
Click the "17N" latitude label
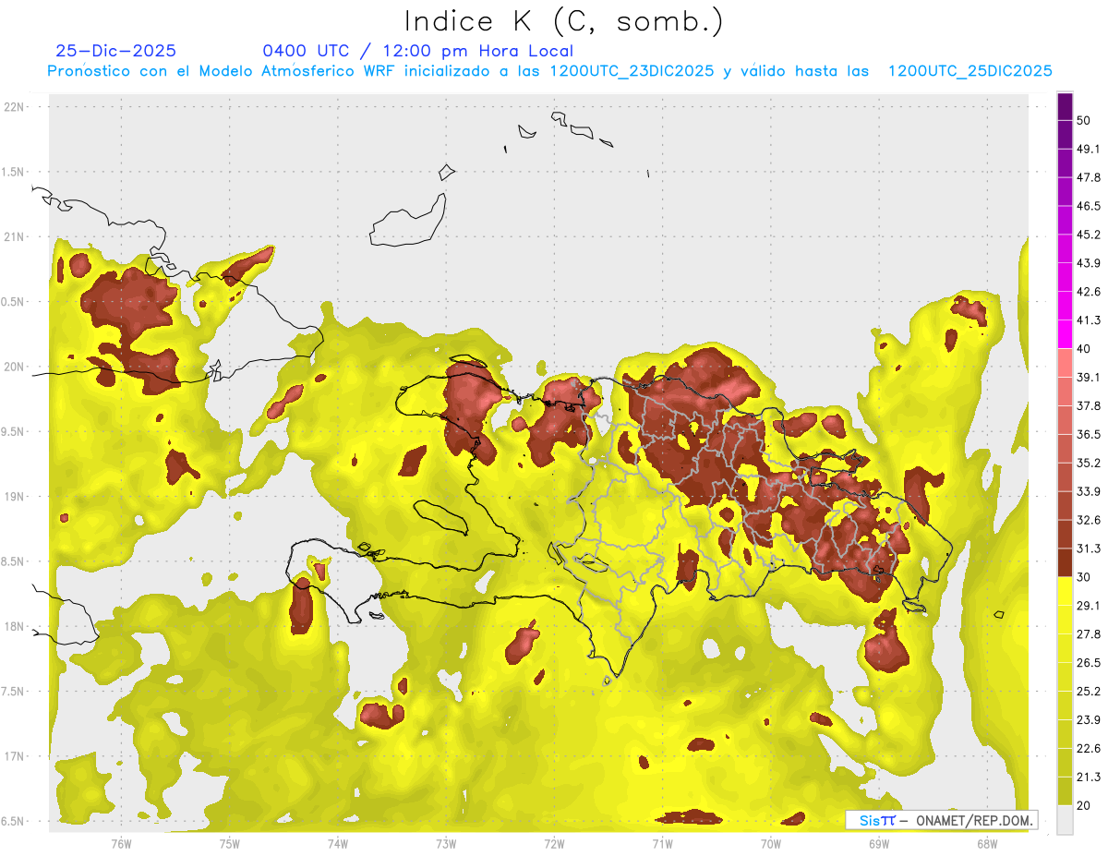15,756
